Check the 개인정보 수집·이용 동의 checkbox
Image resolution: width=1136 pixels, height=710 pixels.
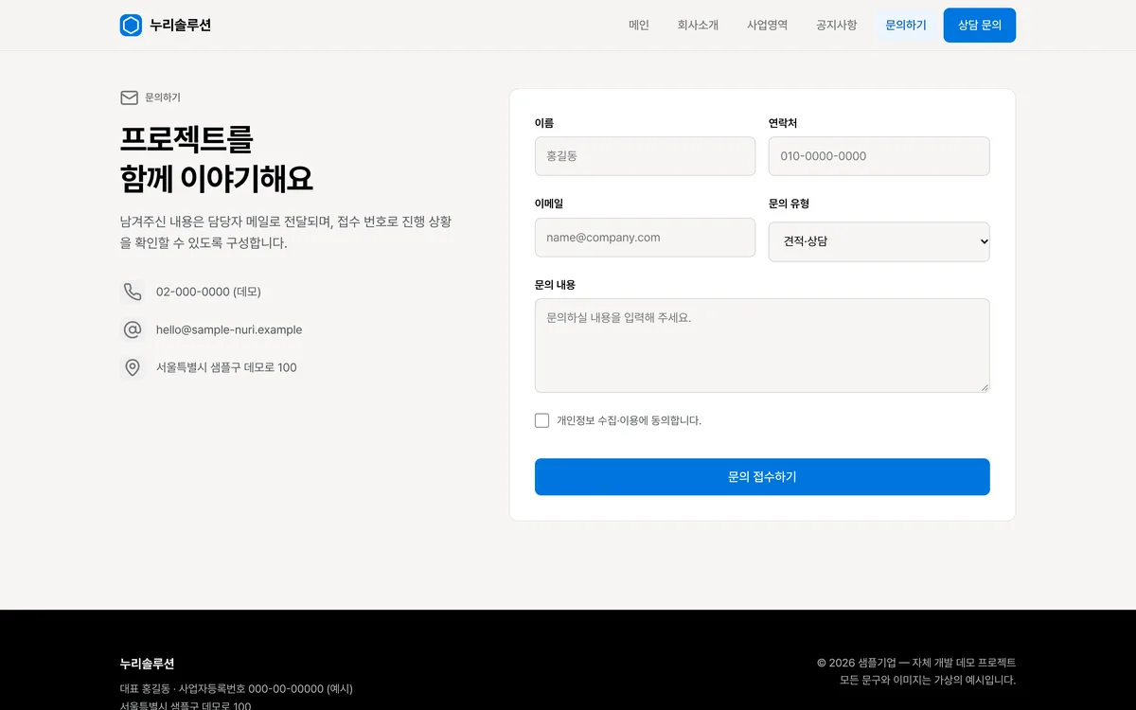point(541,420)
